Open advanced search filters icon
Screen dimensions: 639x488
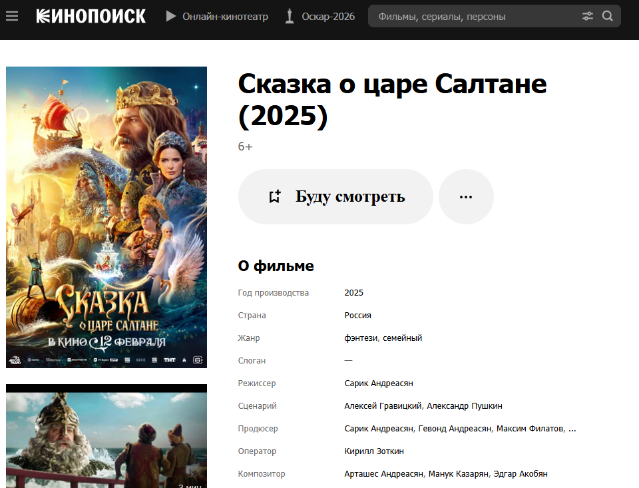click(587, 16)
